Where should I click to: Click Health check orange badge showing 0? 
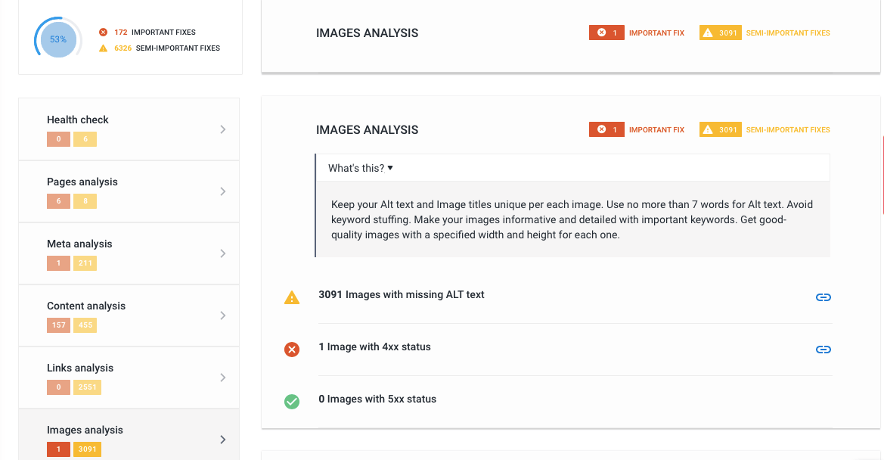tap(59, 139)
